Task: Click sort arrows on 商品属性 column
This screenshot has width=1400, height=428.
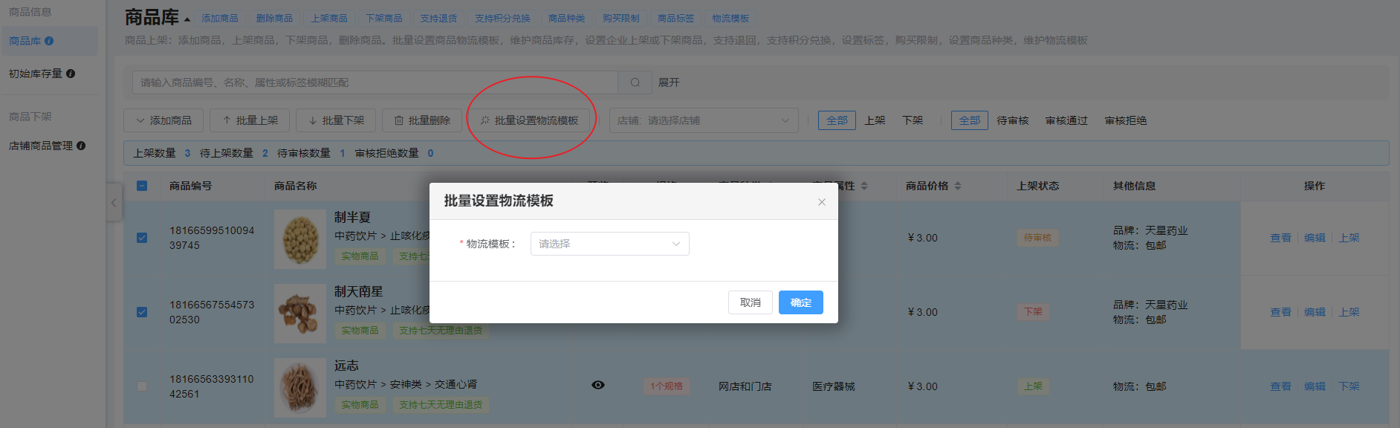Action: point(864,186)
